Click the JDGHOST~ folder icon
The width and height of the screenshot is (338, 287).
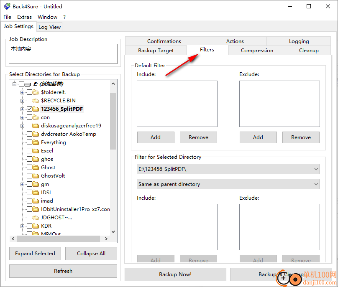pyautogui.click(x=36, y=218)
